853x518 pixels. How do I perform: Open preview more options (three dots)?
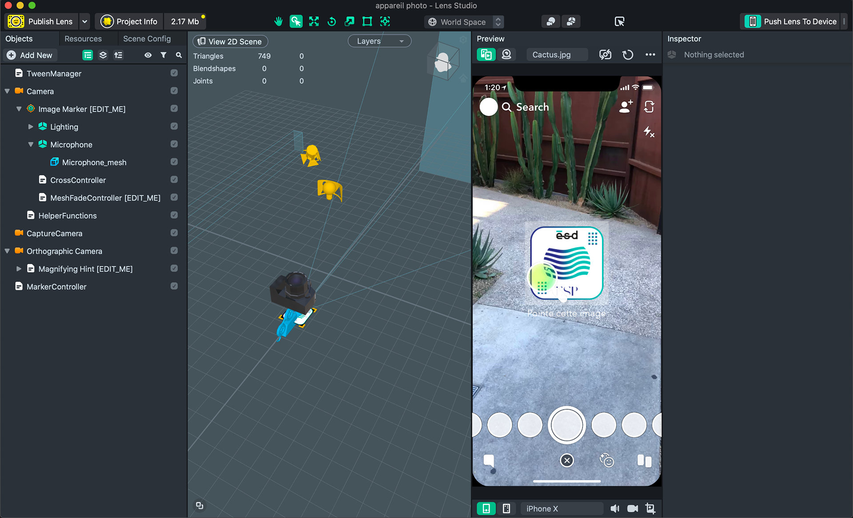[650, 55]
